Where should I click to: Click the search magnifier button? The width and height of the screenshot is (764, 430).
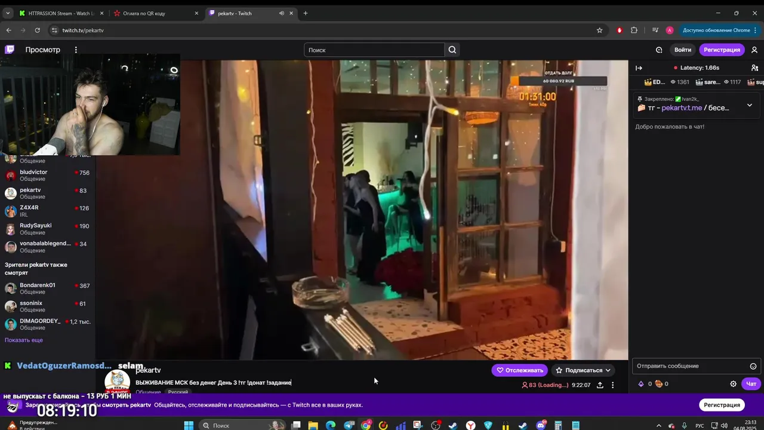452,50
